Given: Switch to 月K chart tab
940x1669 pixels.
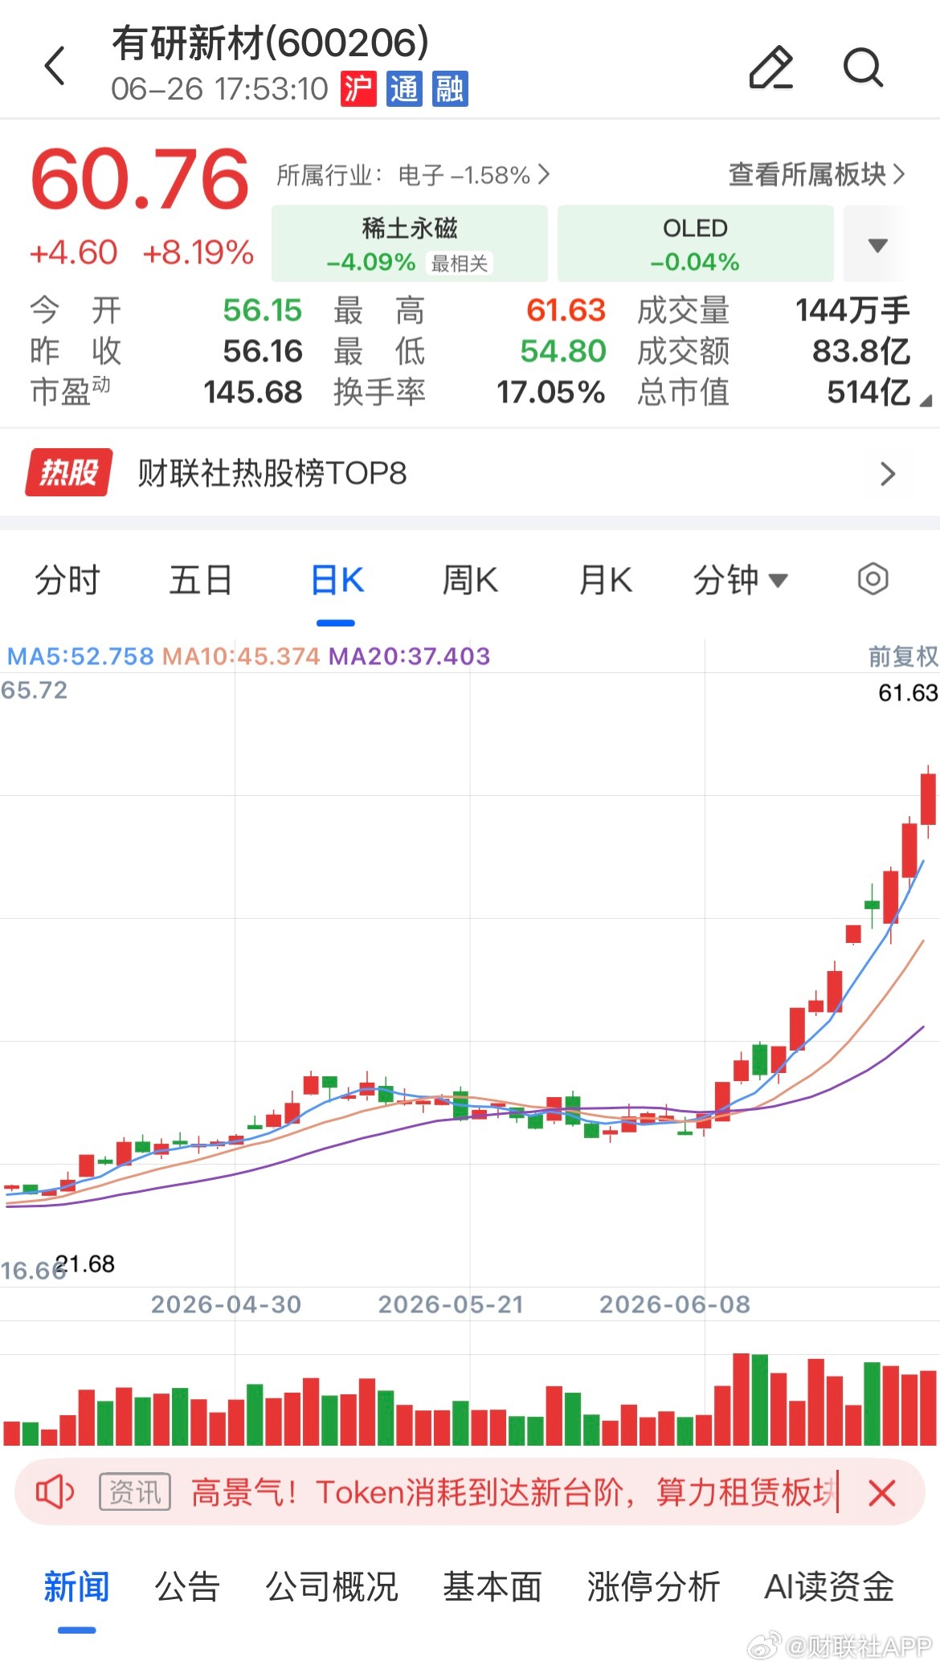Looking at the screenshot, I should 606,580.
